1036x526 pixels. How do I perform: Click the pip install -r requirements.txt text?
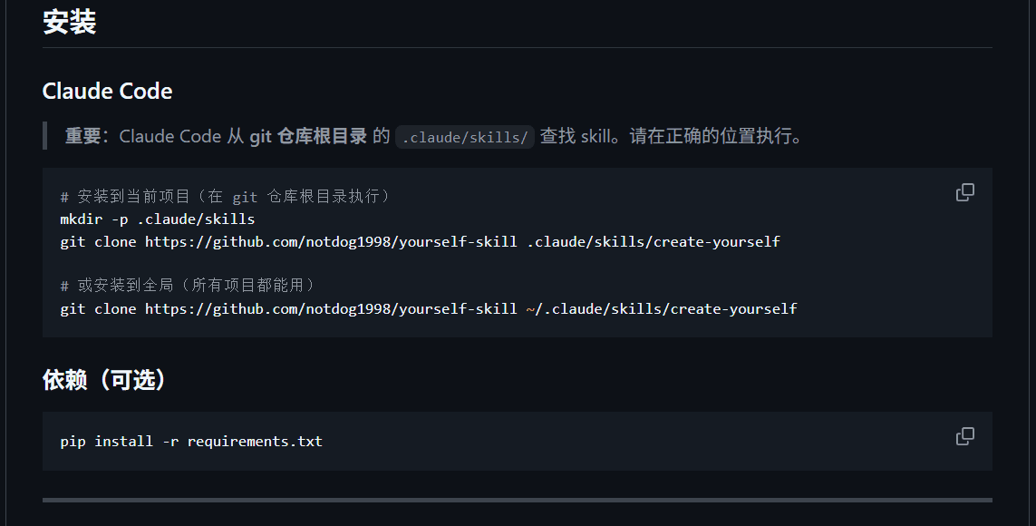point(190,441)
